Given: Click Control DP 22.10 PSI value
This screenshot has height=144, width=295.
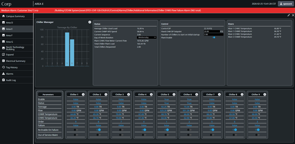Looking at the screenshot, I should pos(208,29).
